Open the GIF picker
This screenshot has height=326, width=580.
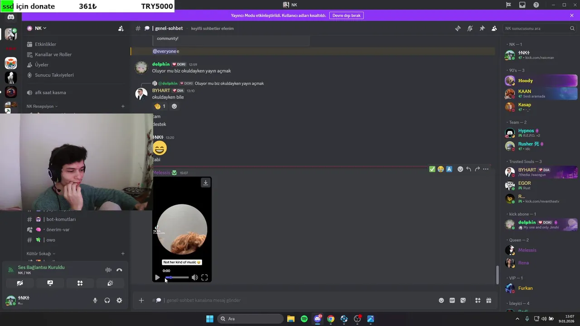coord(452,300)
